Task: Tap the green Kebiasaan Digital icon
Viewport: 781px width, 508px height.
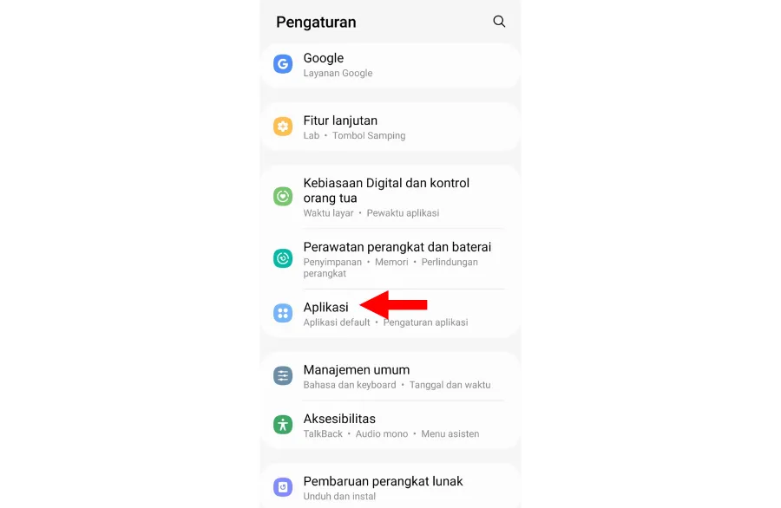Action: (x=283, y=197)
